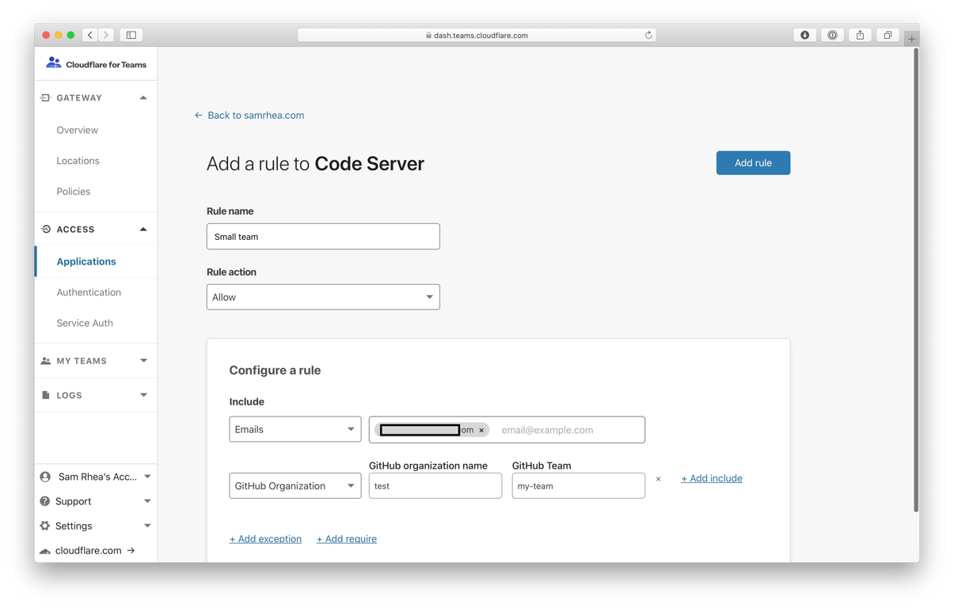Click the GitHub organization name field

[435, 486]
